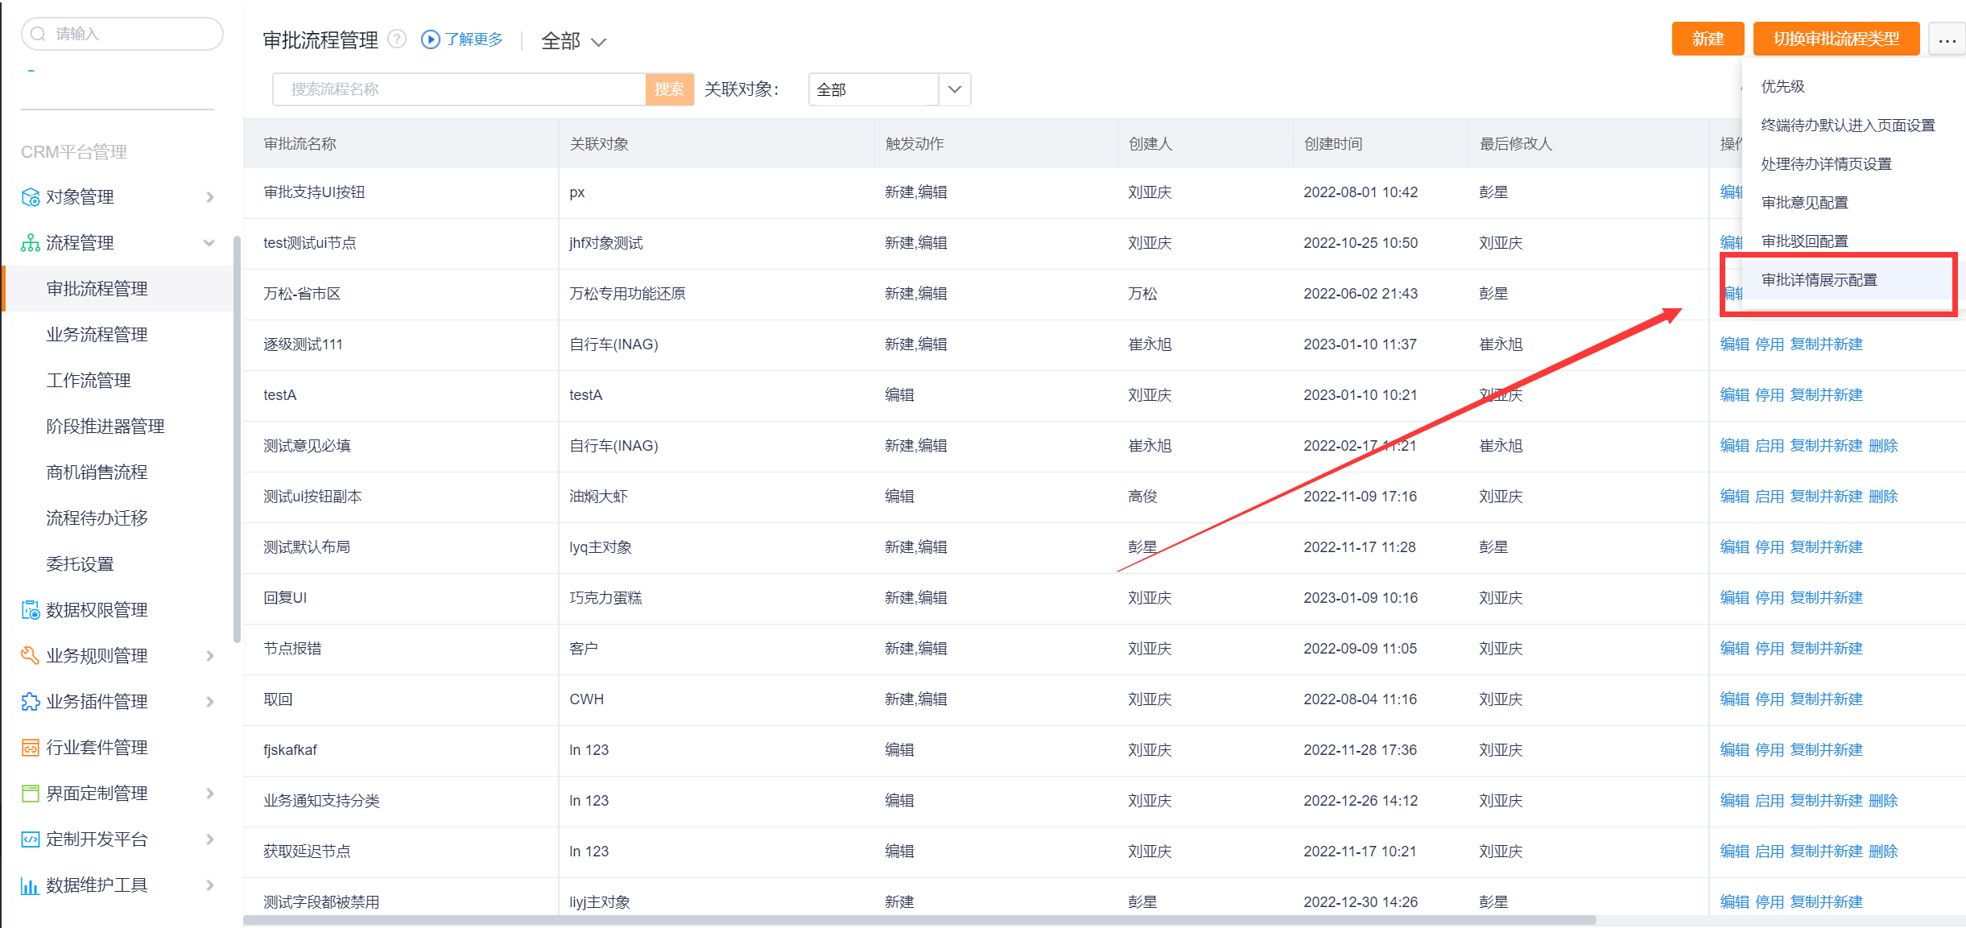This screenshot has height=928, width=1966.
Task: Select 审批驳回配置 menu entry
Action: click(x=1804, y=241)
